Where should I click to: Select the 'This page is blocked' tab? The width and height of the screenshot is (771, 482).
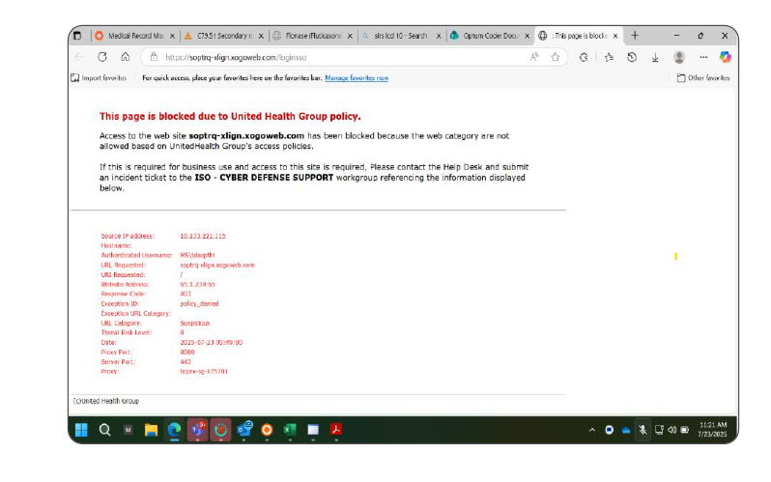(578, 36)
